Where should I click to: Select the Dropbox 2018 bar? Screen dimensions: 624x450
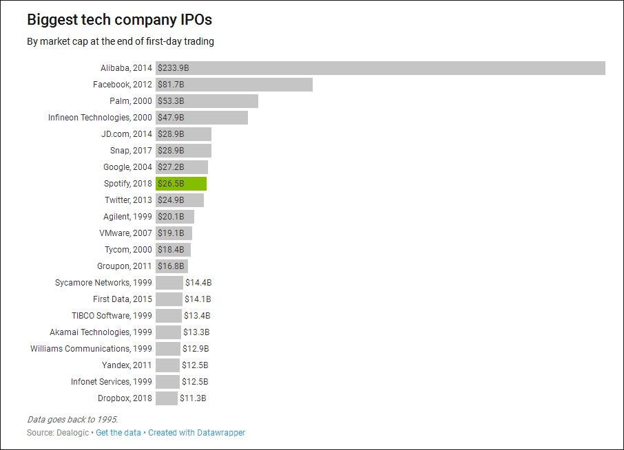point(167,398)
